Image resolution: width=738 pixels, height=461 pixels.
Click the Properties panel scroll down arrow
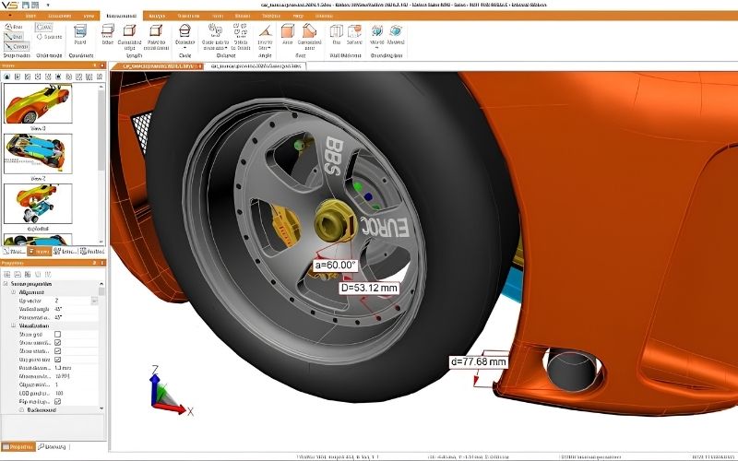(x=101, y=409)
